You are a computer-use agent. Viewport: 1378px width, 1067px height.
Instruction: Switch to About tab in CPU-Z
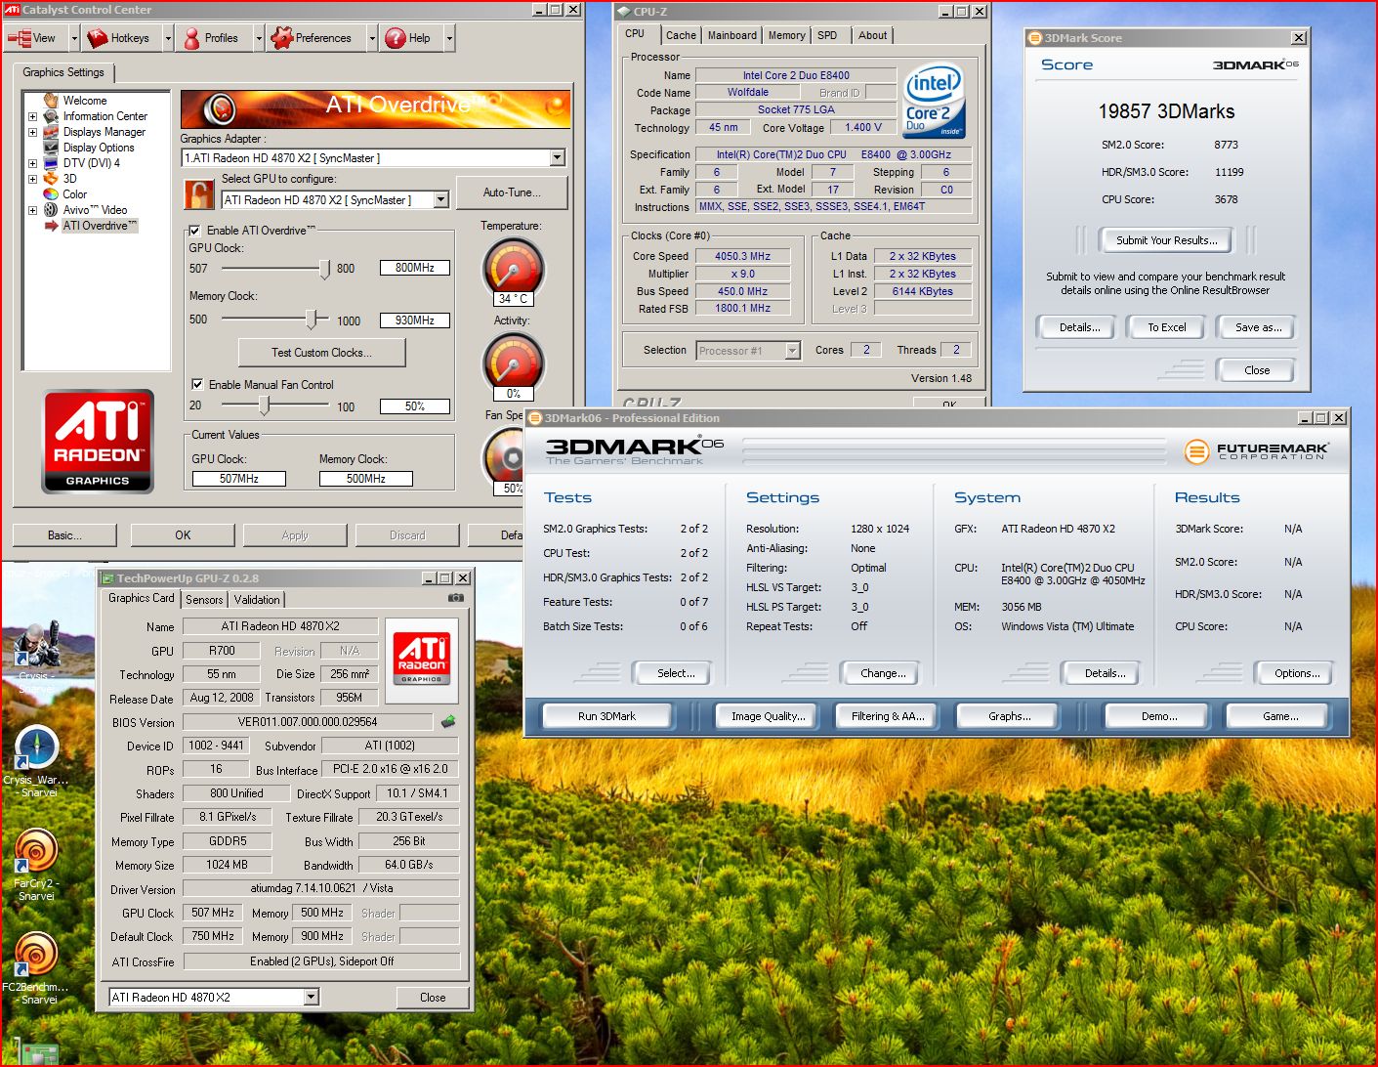point(873,35)
